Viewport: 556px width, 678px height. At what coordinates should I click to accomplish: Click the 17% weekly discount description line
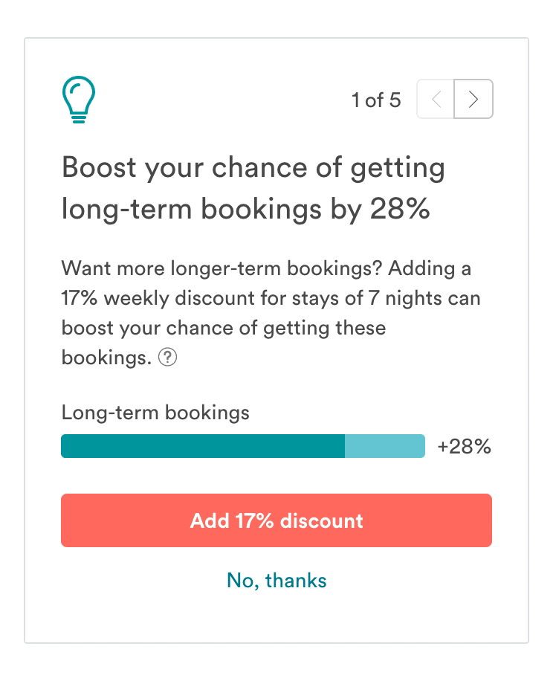pyautogui.click(x=271, y=298)
